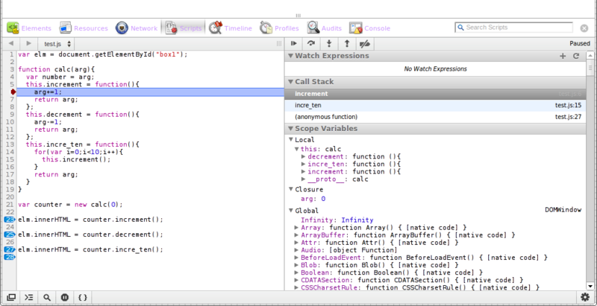
Task: Collapse the Scope Variables section
Action: (x=290, y=128)
